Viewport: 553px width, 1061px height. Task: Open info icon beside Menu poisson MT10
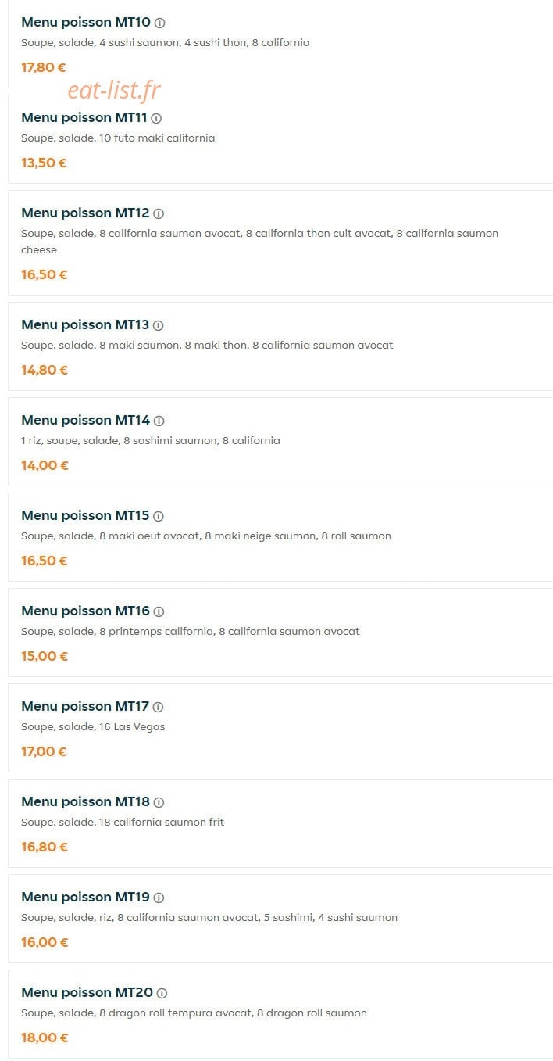pyautogui.click(x=160, y=23)
